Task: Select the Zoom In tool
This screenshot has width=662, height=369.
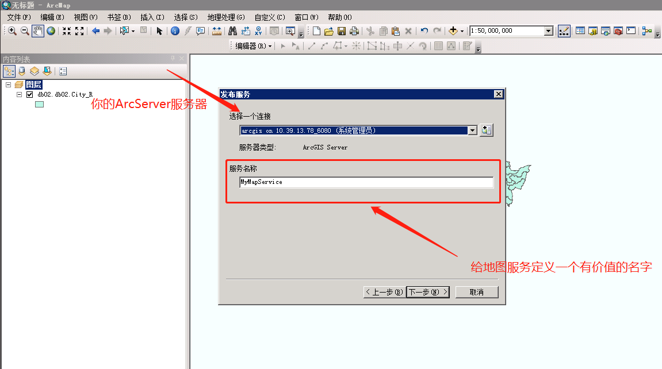Action: click(12, 30)
